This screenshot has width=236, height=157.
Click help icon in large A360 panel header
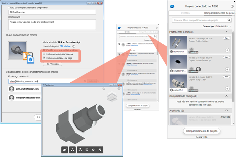click(232, 6)
